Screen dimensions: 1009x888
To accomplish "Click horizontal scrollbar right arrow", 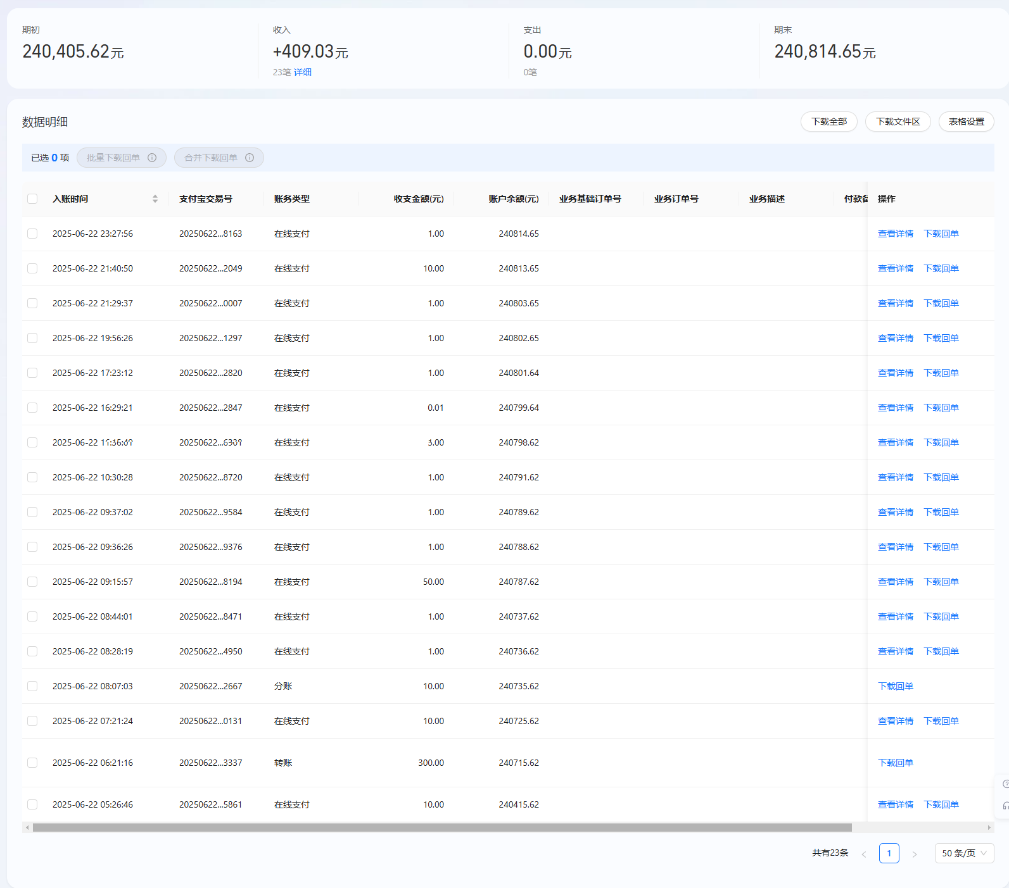I will [989, 827].
